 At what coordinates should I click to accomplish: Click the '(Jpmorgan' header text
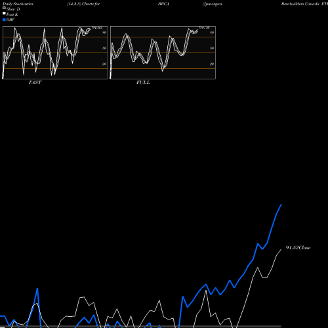click(x=212, y=4)
